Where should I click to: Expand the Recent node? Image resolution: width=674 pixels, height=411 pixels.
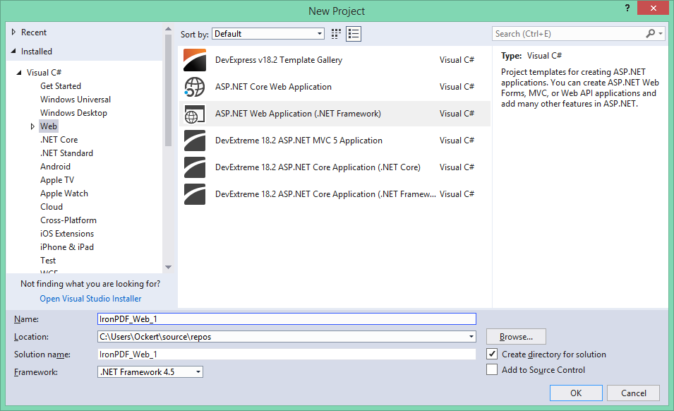13,32
